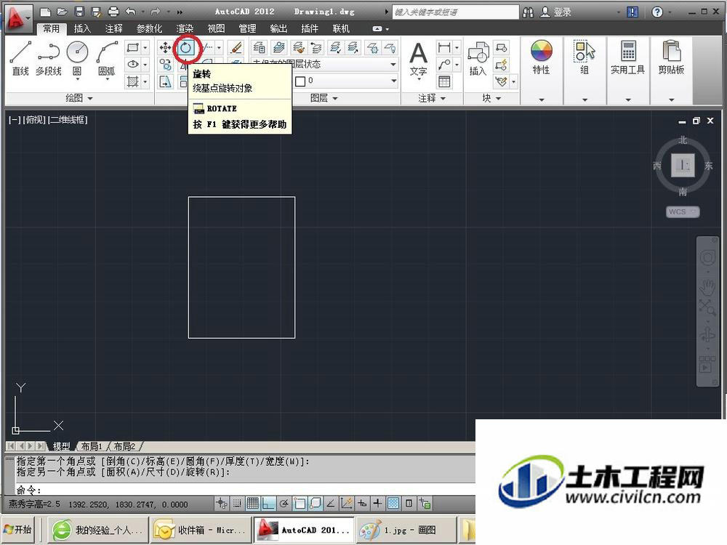Click the Create block icon

click(x=501, y=47)
